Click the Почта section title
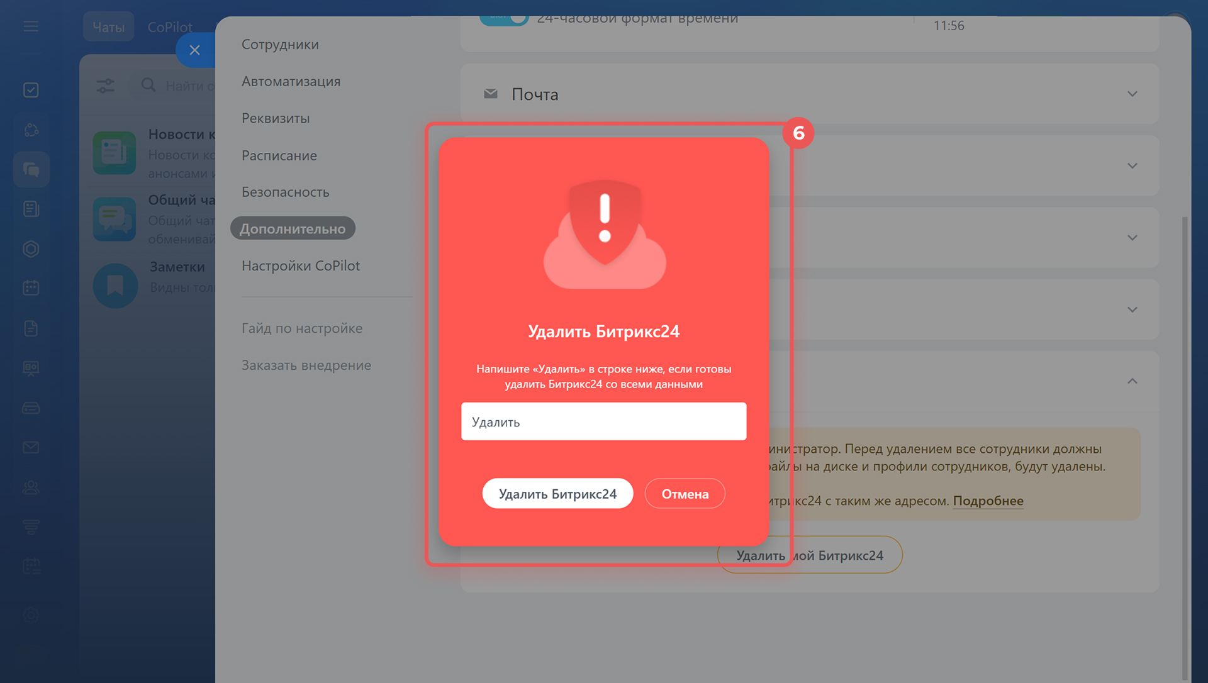This screenshot has height=683, width=1208. 535,94
